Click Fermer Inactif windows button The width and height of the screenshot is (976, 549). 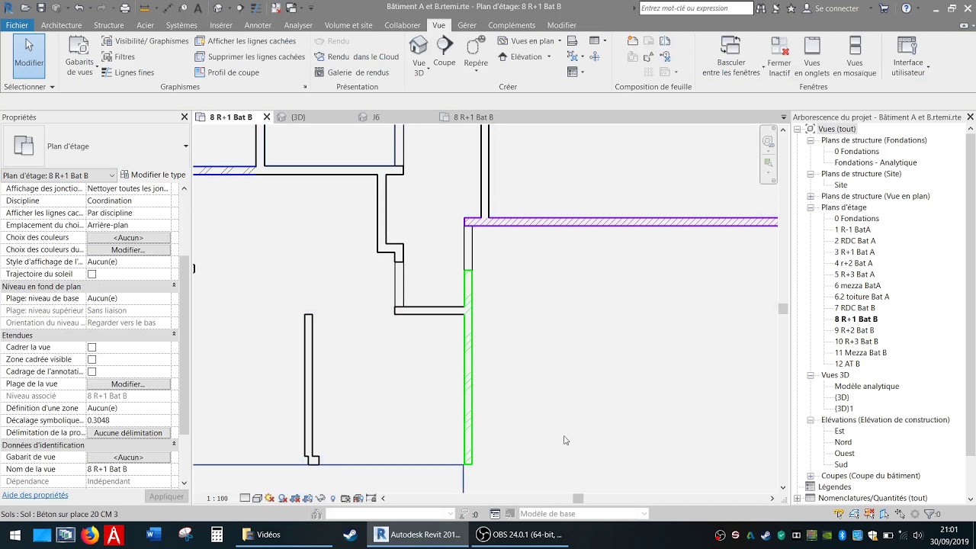point(779,56)
